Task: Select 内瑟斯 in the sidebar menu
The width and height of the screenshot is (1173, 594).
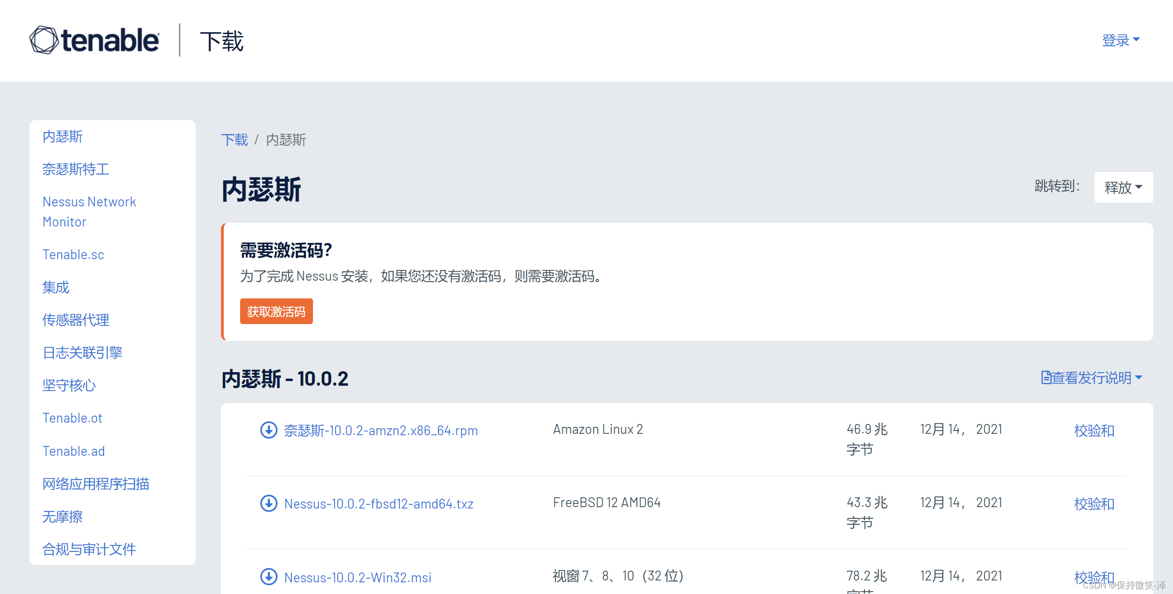Action: [x=63, y=136]
